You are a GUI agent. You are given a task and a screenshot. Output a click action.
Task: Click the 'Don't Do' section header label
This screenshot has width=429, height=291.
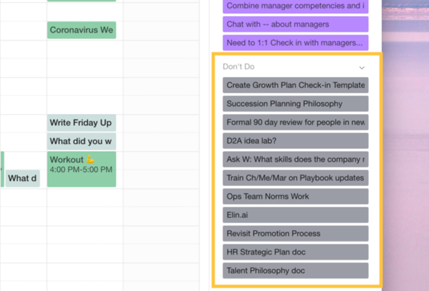(238, 66)
